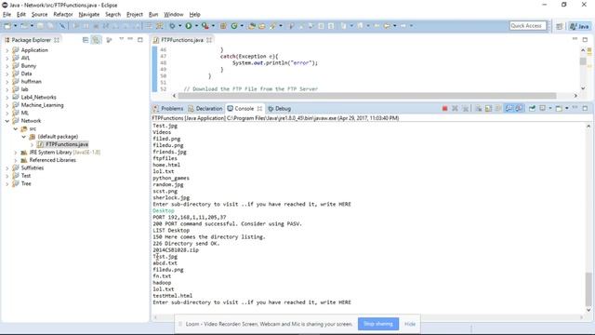Open Package Explorer View Menu triangle
595x335 pixels.
(121, 39)
